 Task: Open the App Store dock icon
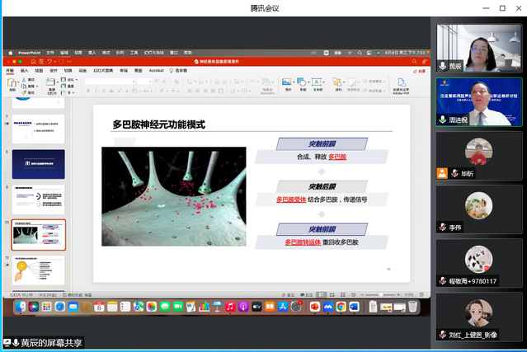[283, 307]
